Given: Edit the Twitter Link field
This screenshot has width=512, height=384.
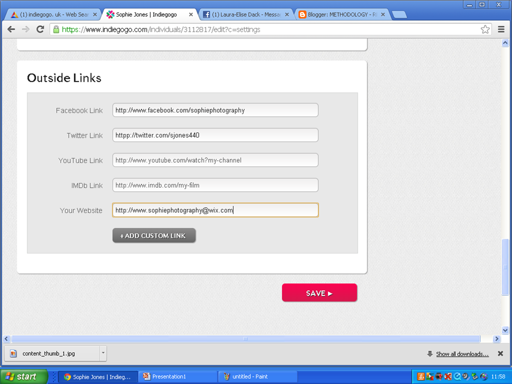Looking at the screenshot, I should pyautogui.click(x=215, y=135).
